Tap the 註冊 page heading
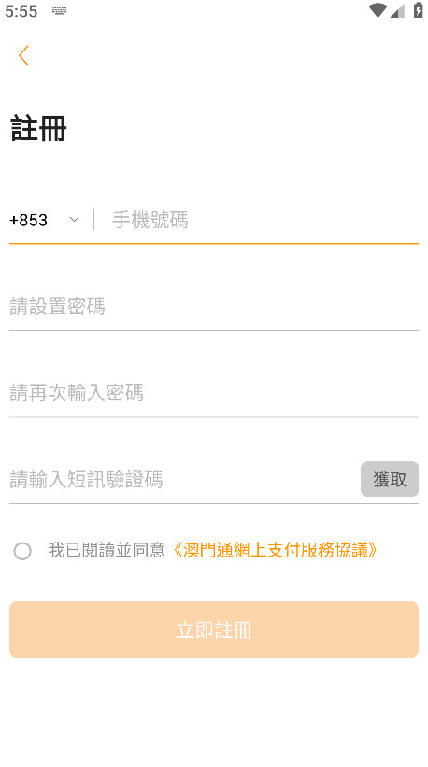428x767 pixels. coord(38,129)
